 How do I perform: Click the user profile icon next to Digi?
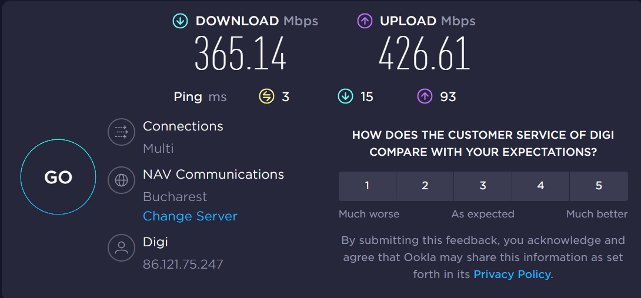[x=121, y=247]
